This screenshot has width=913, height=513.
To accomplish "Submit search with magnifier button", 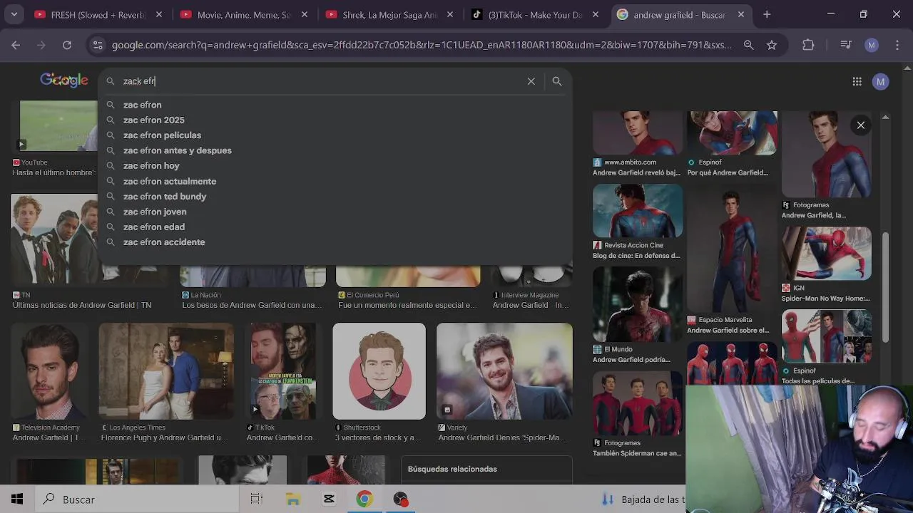I will coord(557,81).
